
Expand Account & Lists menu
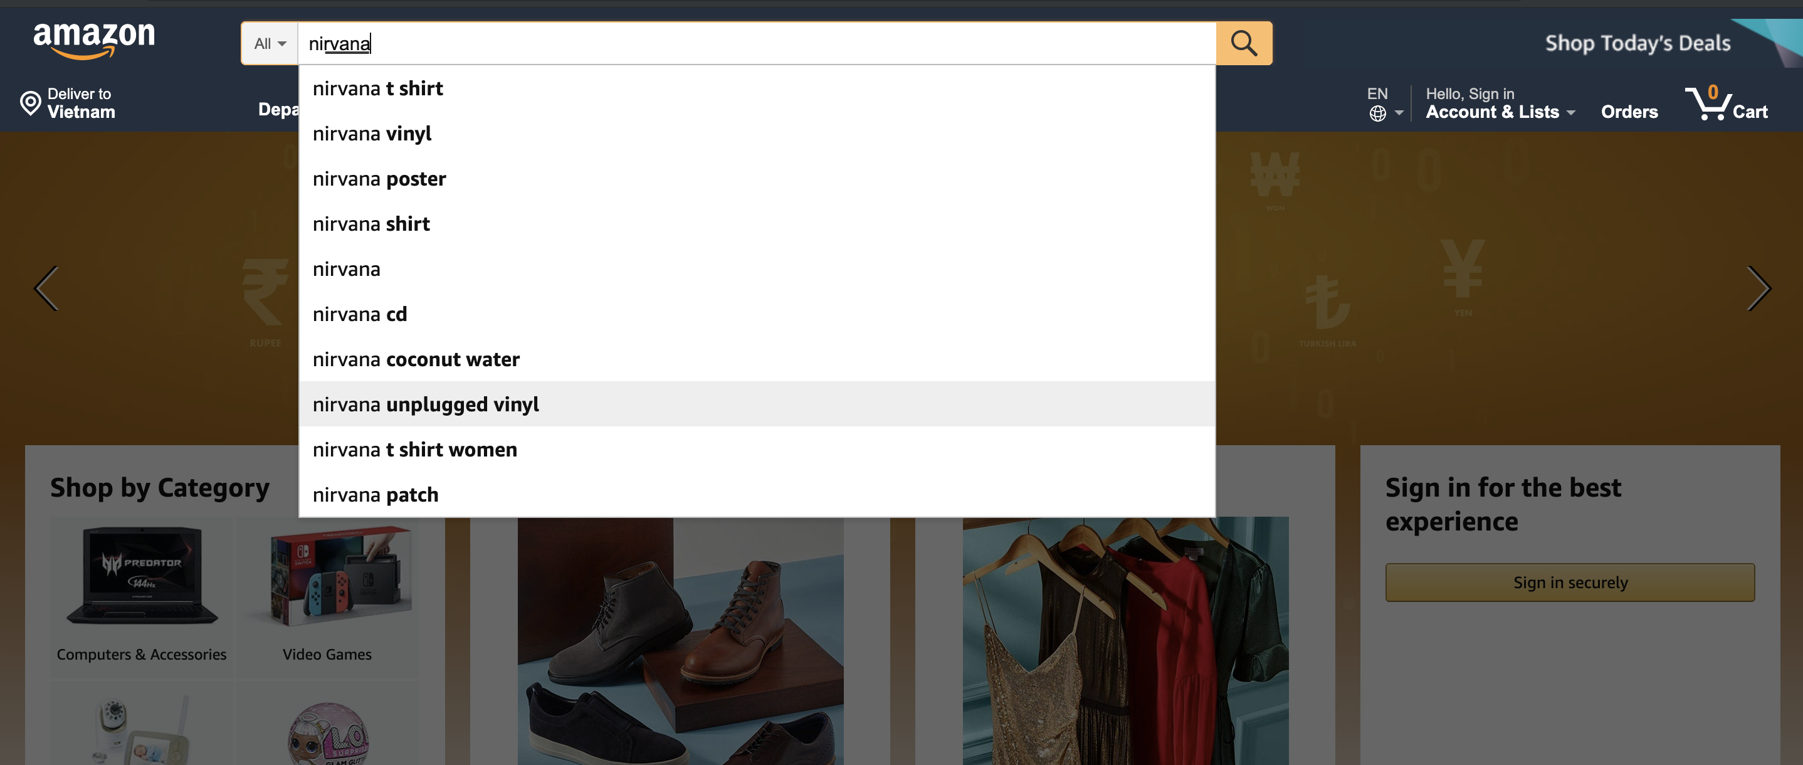click(1500, 112)
